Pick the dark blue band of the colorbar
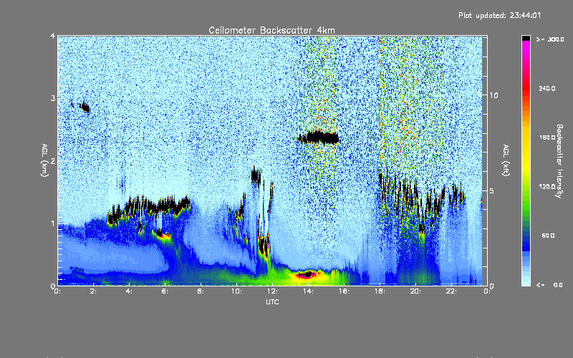Screen dimensions: 573x358 coord(526,243)
